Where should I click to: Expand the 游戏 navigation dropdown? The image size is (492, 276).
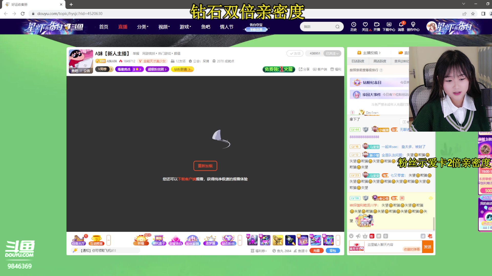click(185, 27)
